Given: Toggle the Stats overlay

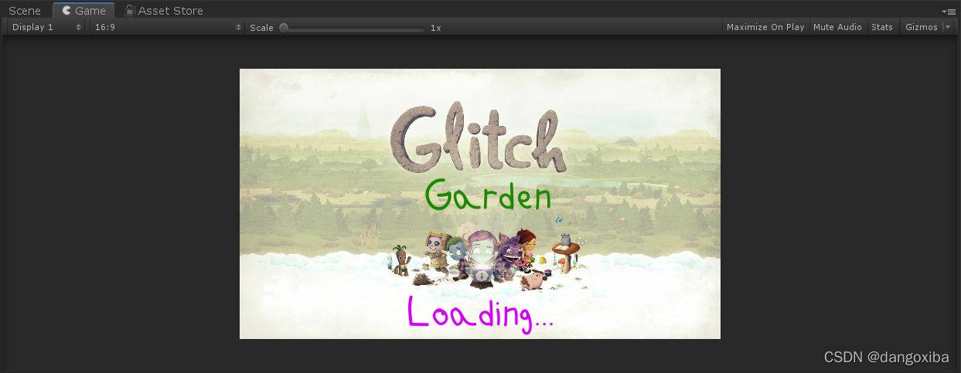Looking at the screenshot, I should coord(882,27).
